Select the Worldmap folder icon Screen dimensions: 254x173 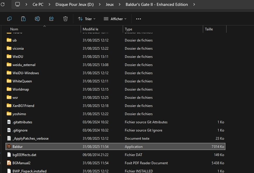(9, 89)
